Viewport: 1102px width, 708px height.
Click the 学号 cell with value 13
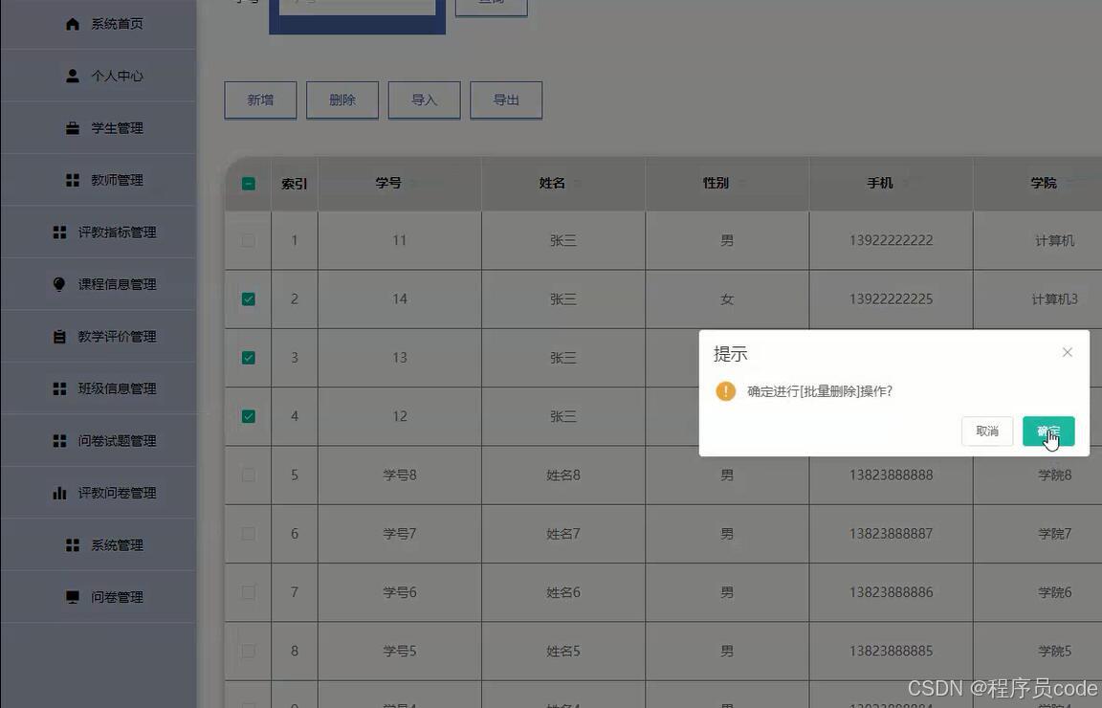coord(399,358)
